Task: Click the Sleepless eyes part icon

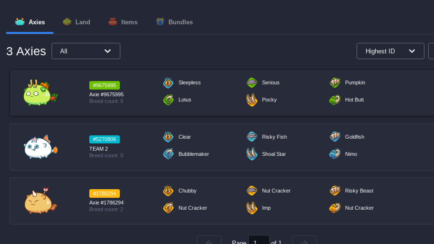Action: click(168, 82)
